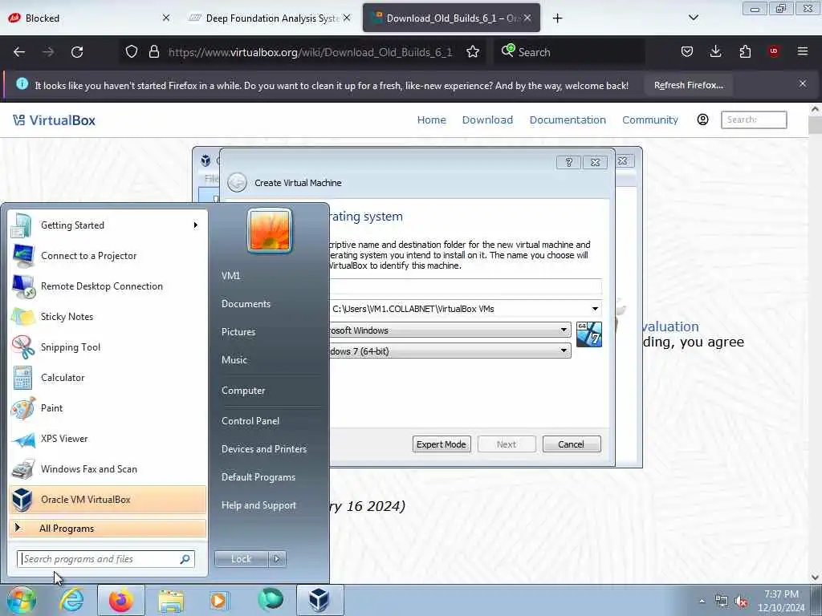The image size is (822, 616).
Task: Click the VirtualBox site account icon
Action: tap(702, 120)
